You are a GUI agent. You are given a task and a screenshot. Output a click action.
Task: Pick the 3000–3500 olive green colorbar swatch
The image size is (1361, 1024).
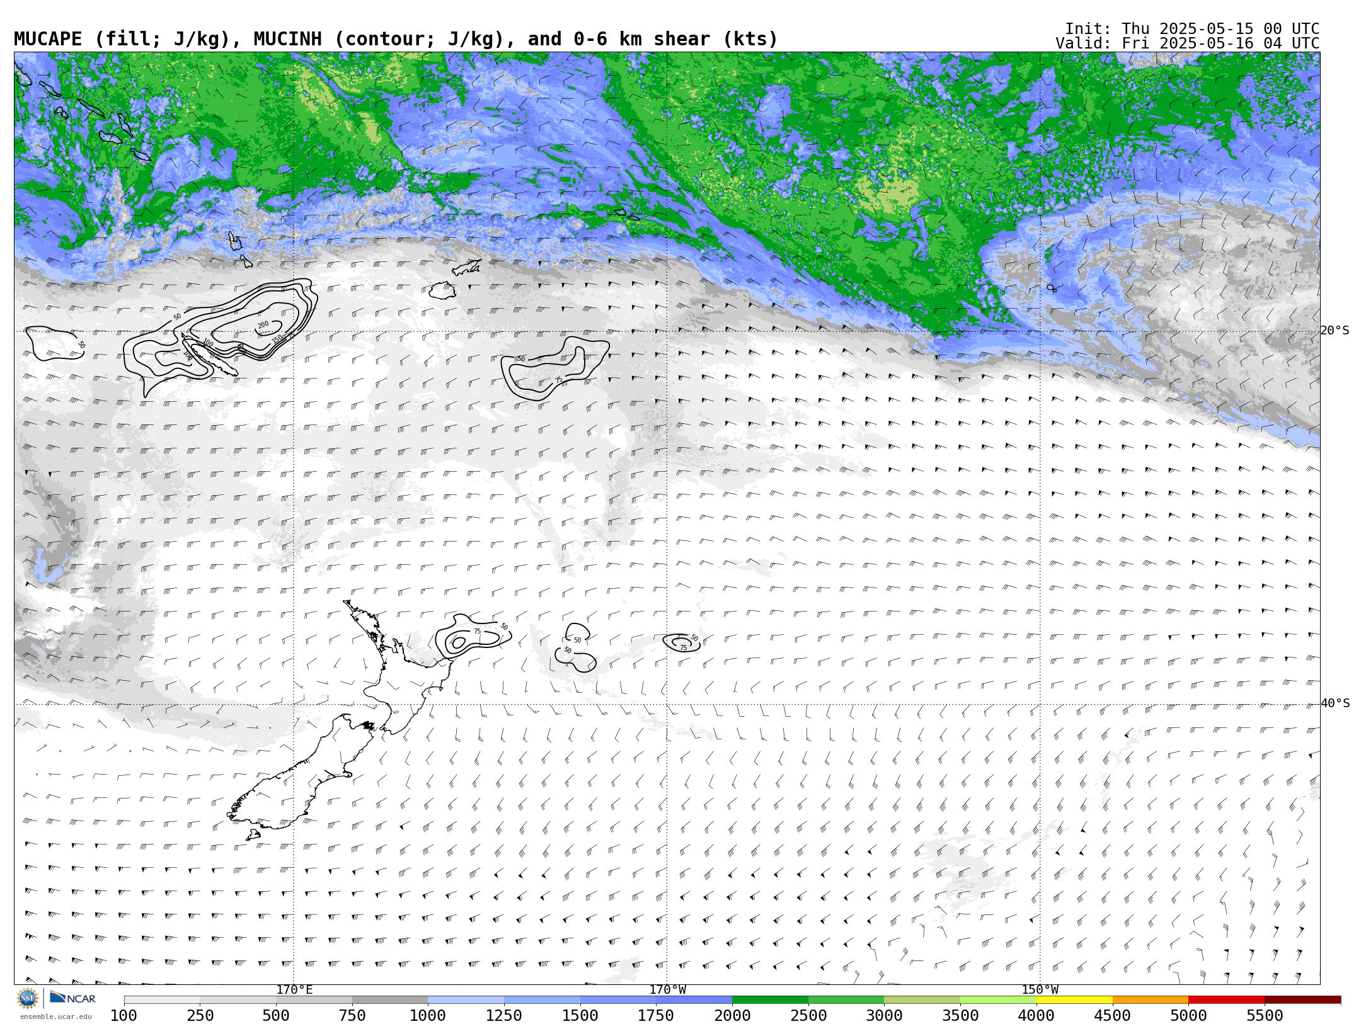click(922, 1000)
